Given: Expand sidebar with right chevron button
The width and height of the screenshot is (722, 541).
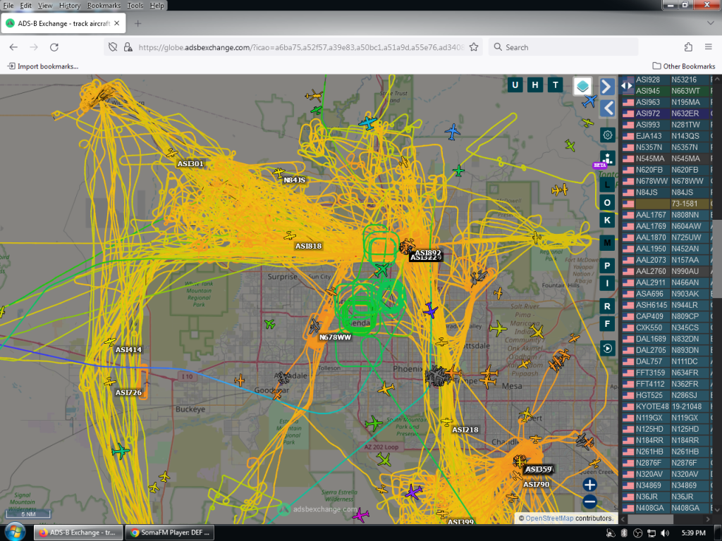Looking at the screenshot, I should 607,87.
